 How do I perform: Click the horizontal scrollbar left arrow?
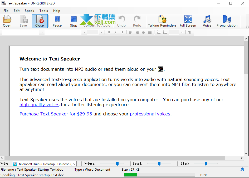point(2,158)
